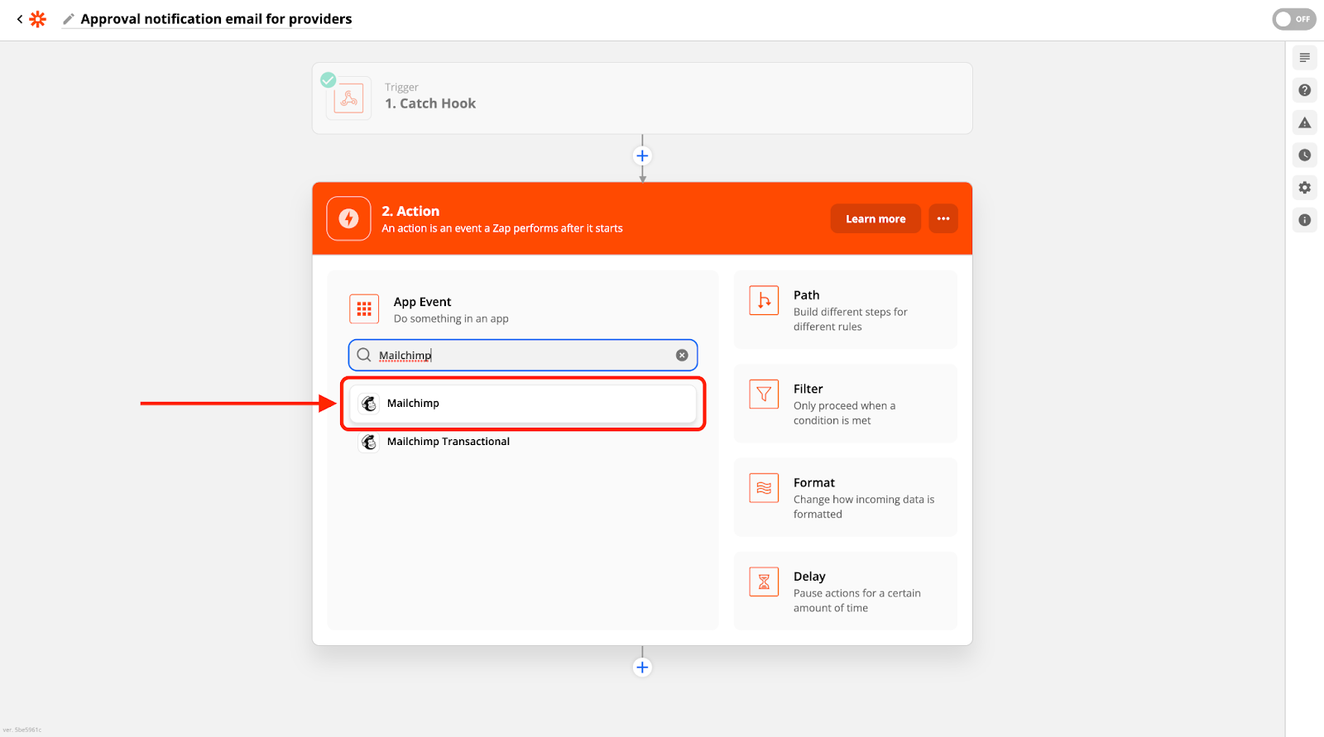Click the pencil icon to rename Zap

click(69, 19)
